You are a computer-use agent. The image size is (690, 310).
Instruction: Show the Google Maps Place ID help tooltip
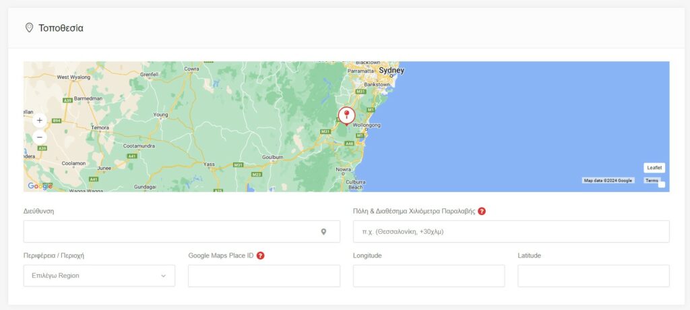click(260, 255)
